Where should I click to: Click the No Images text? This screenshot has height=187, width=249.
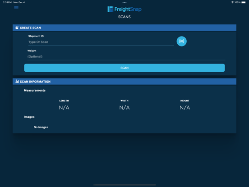(41, 127)
